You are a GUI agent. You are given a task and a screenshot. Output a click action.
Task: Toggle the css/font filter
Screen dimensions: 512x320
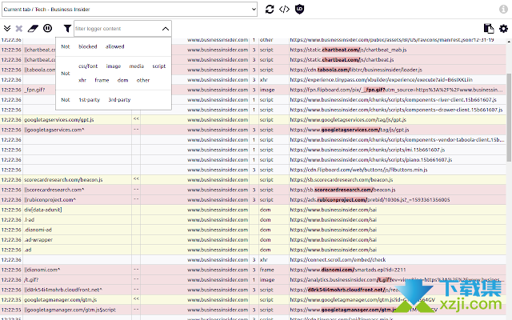[88, 66]
